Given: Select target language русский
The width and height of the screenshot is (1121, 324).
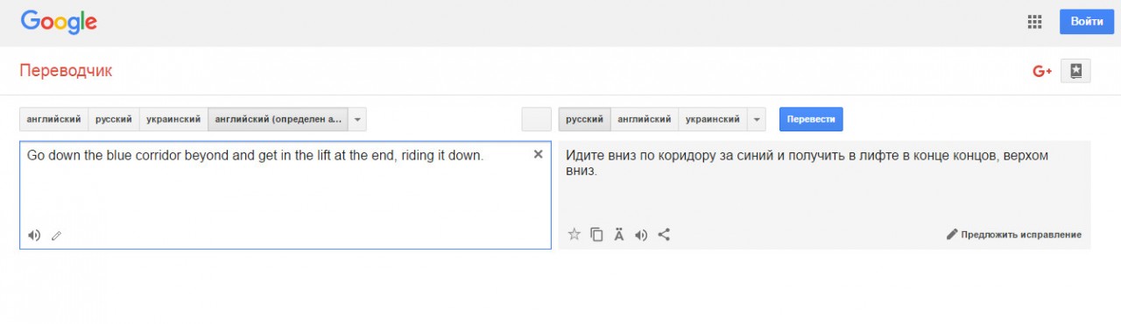Looking at the screenshot, I should pos(584,119).
